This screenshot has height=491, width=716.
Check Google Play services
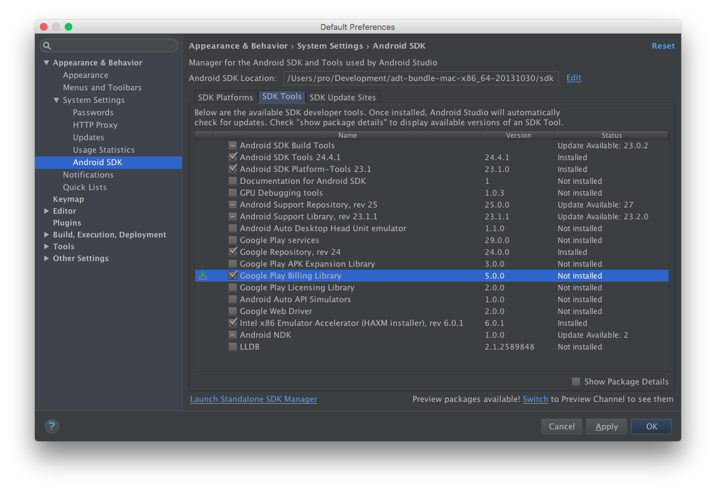(233, 241)
